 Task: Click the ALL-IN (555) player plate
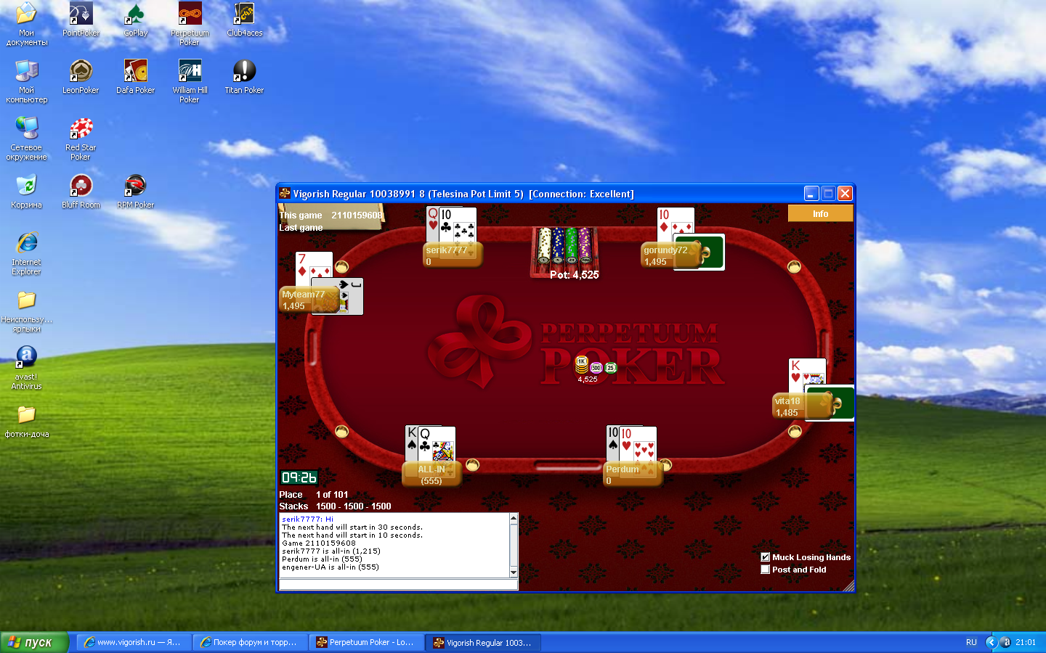click(x=431, y=475)
